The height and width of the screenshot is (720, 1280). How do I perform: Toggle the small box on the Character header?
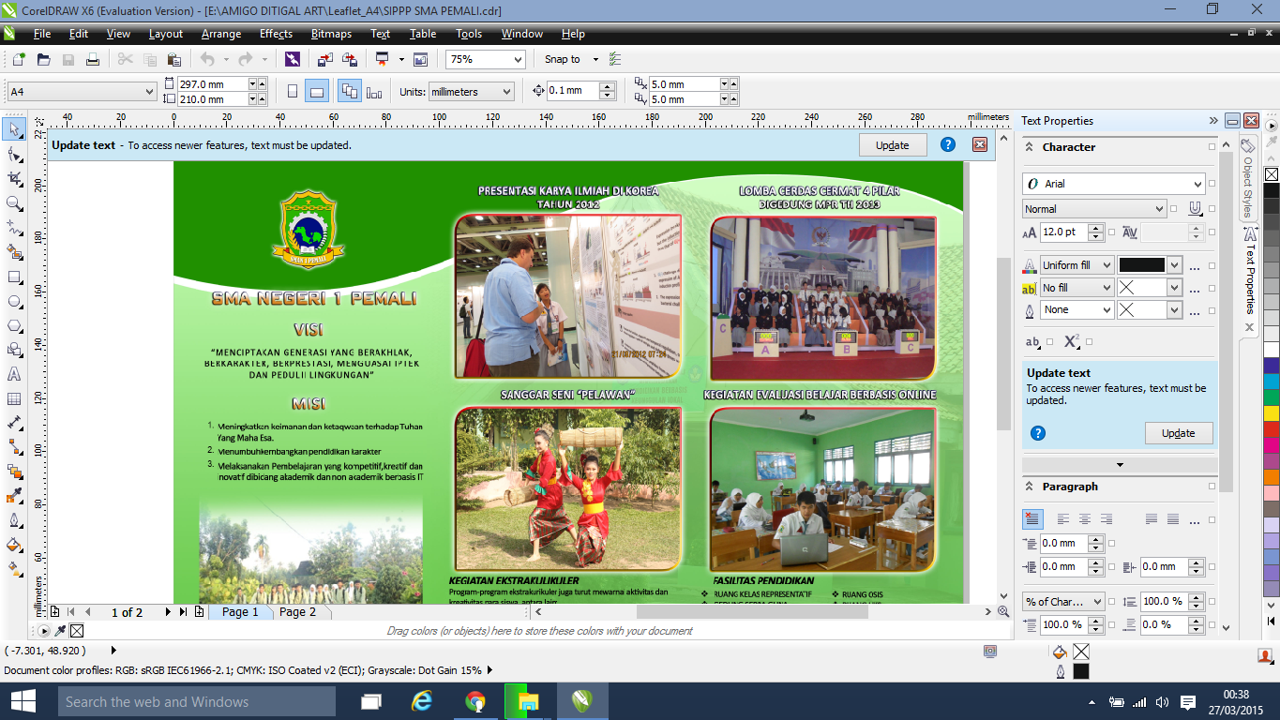1212,147
